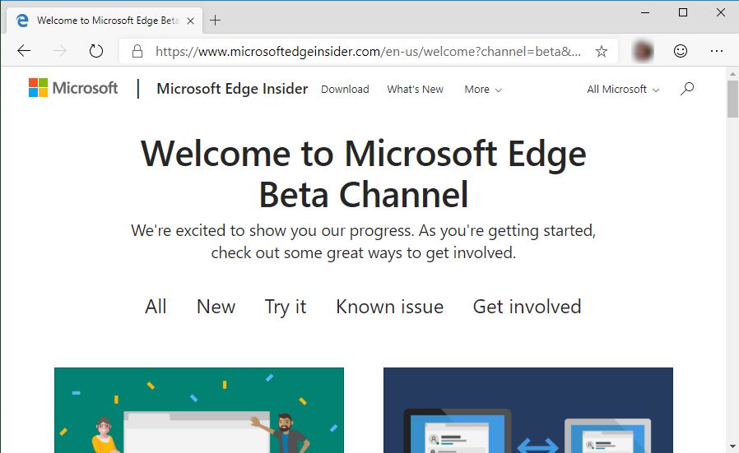Close the Welcome to Microsoft Edge tab
Image resolution: width=739 pixels, height=453 pixels.
[x=190, y=21]
